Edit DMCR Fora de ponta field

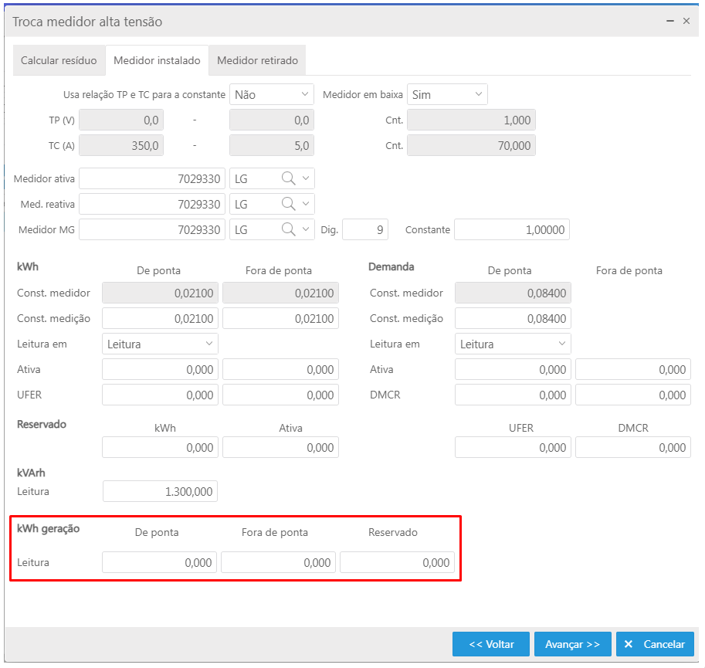tap(633, 395)
